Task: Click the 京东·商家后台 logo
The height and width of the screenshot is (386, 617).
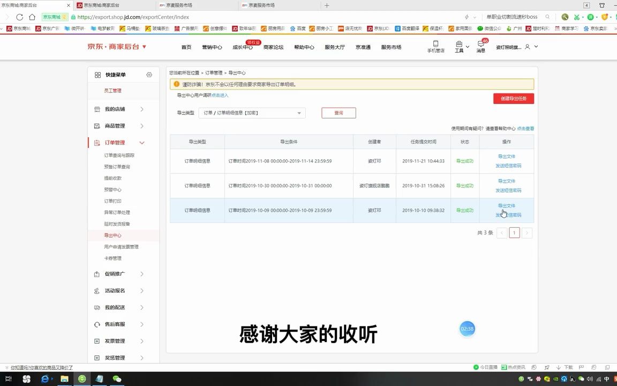Action: [x=114, y=47]
